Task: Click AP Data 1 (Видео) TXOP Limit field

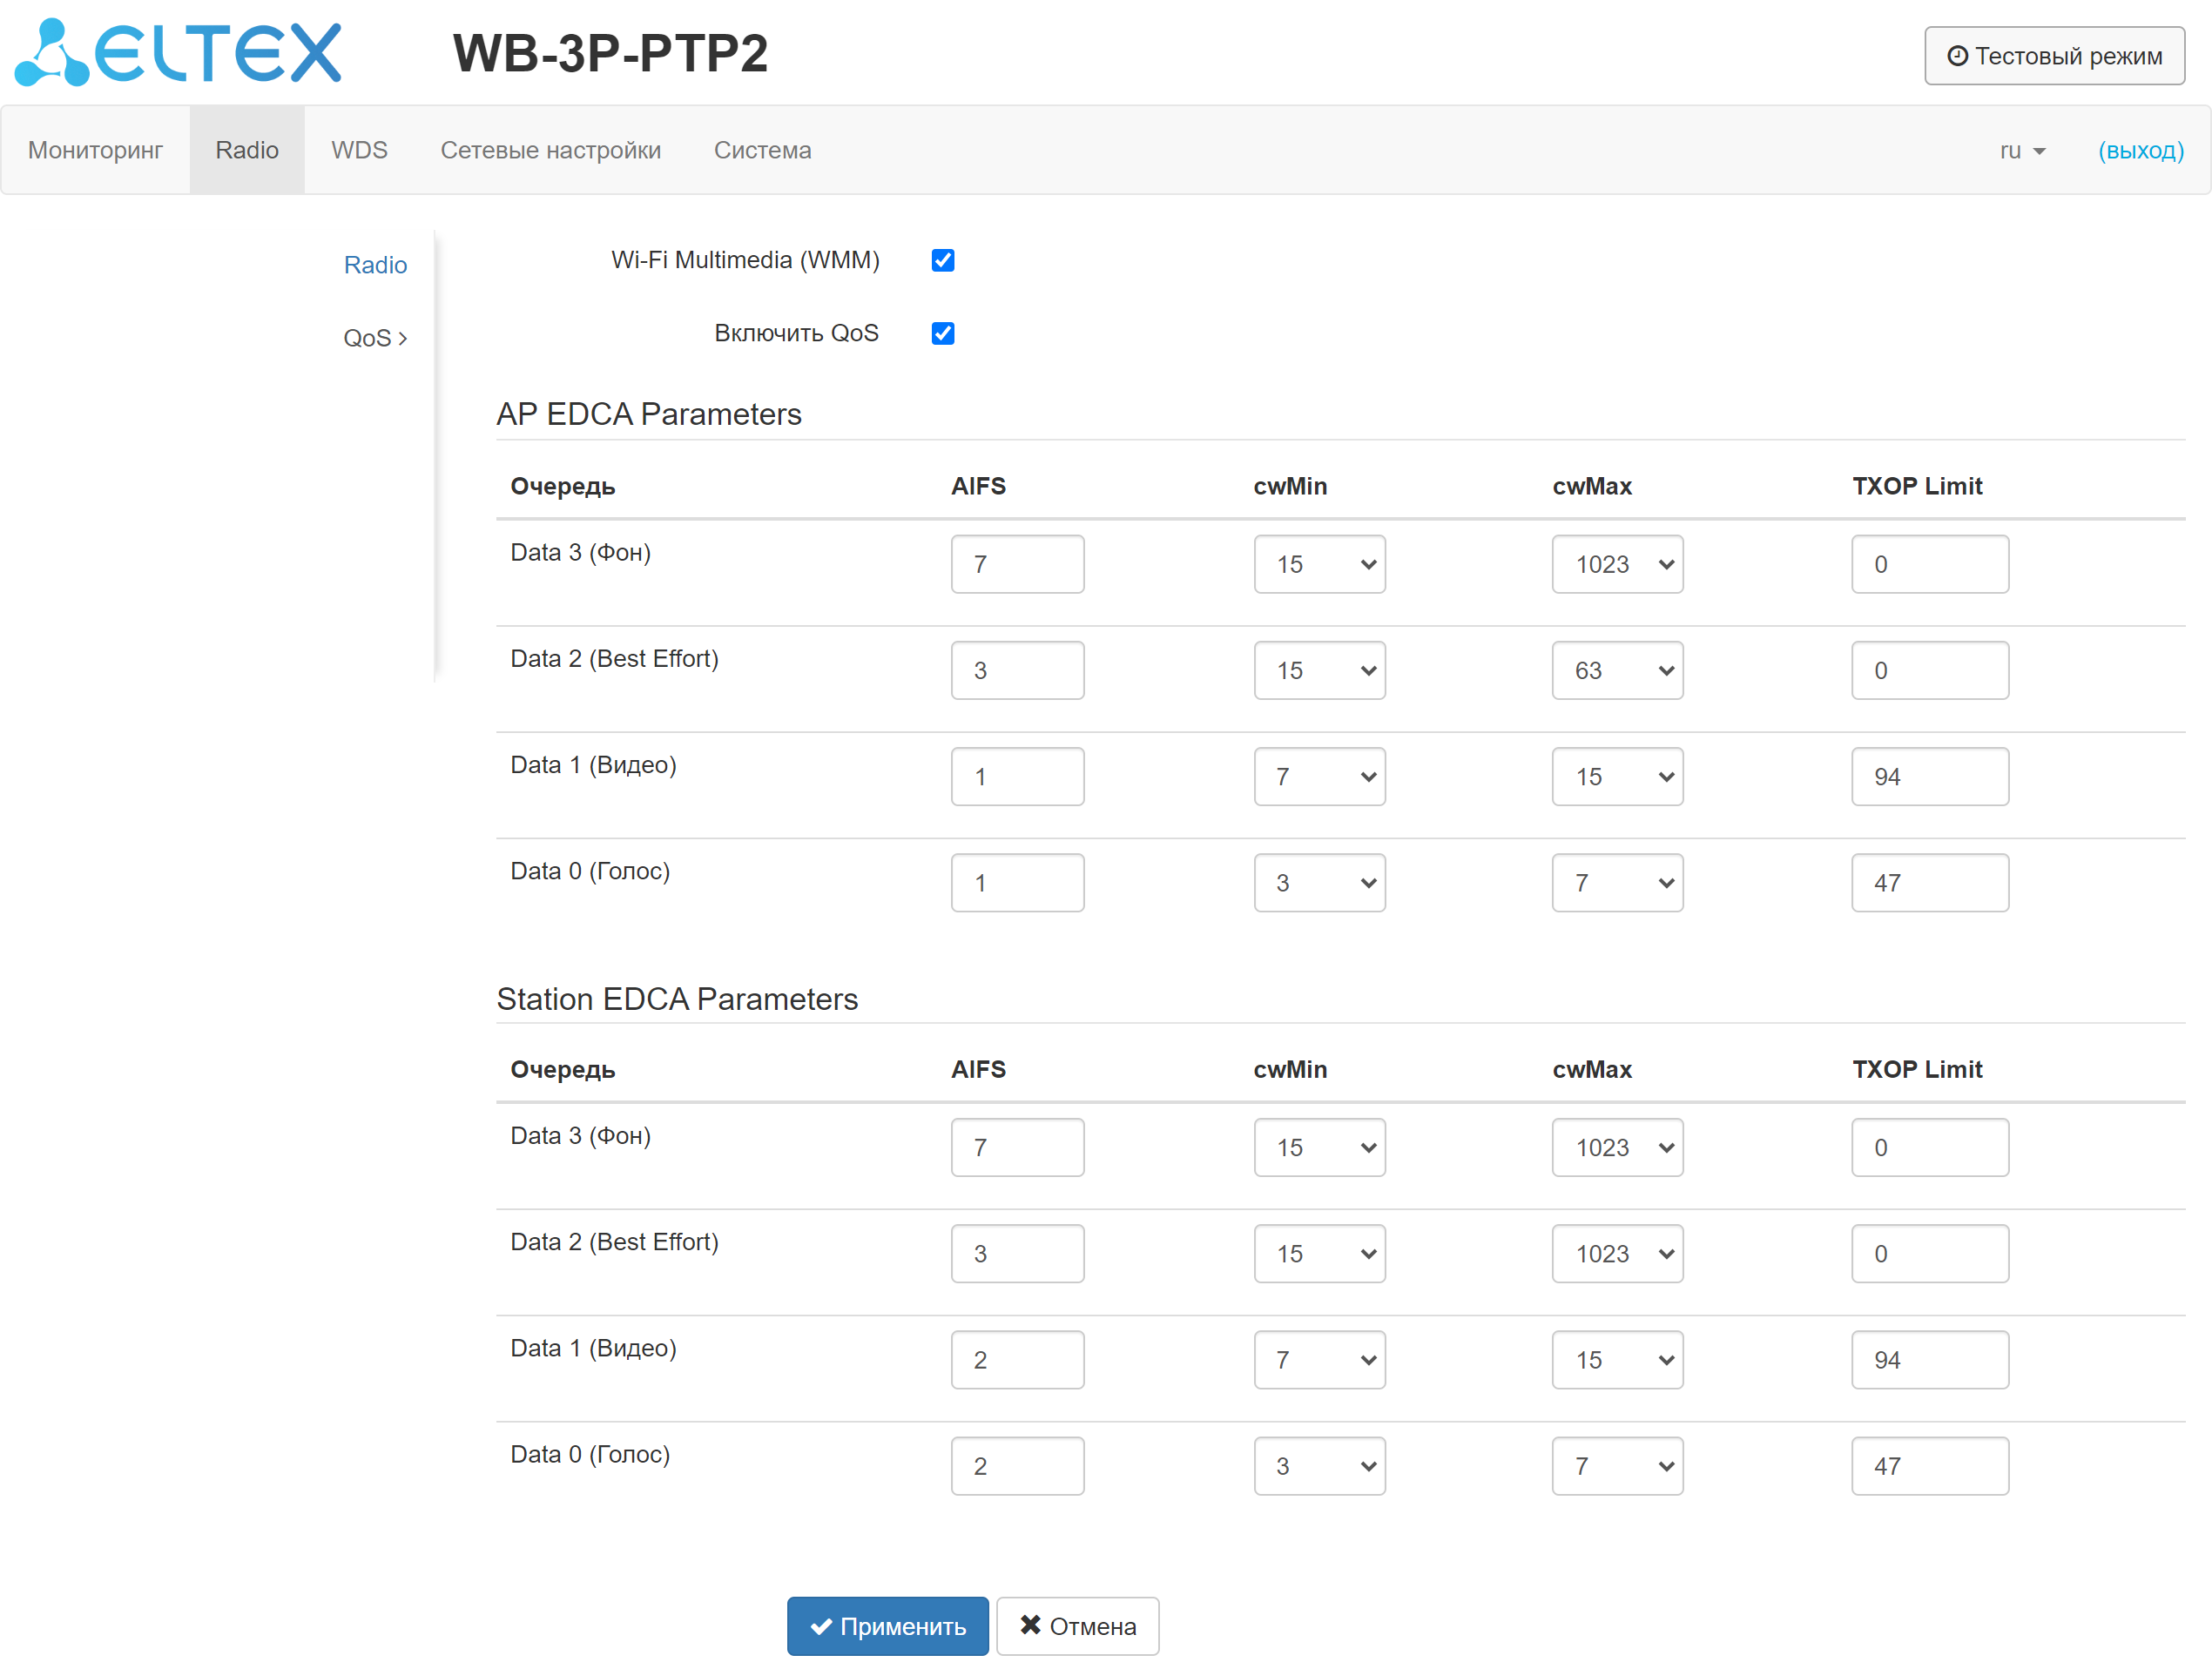Action: (1929, 777)
